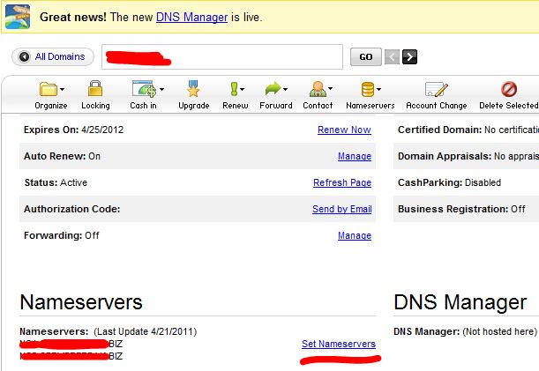The height and width of the screenshot is (371, 539).
Task: Open the Cash in icon
Action: (144, 89)
